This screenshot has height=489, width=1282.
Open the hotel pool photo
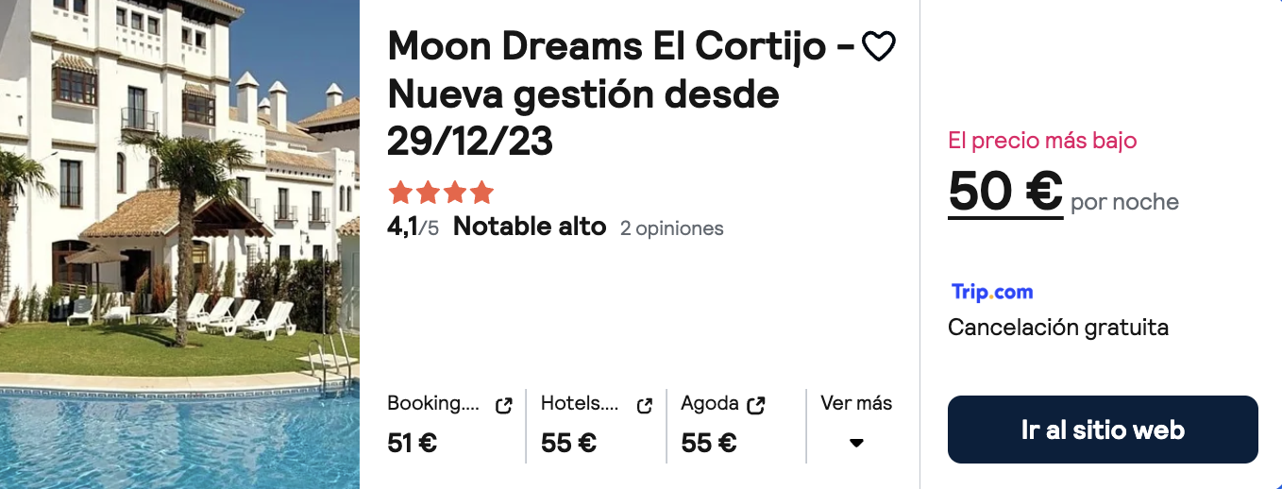[x=179, y=244]
